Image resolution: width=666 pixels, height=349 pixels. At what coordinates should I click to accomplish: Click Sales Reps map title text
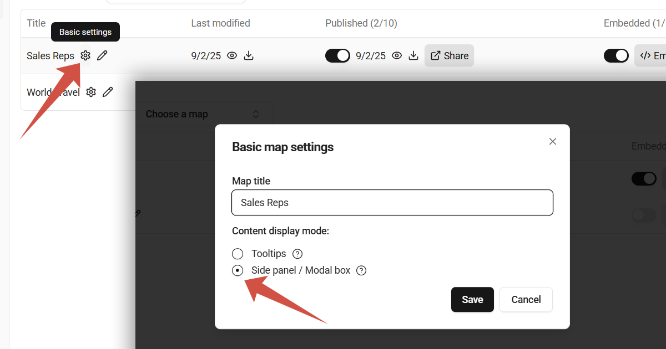[51, 56]
